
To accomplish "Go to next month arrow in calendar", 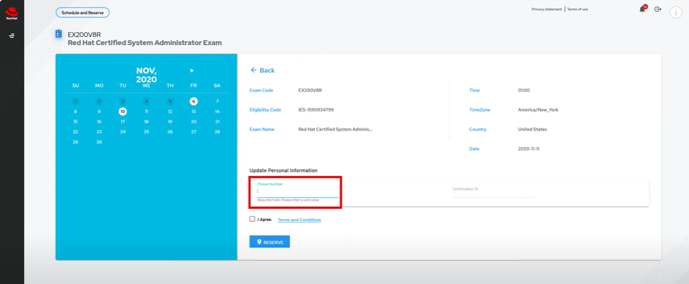I will click(x=192, y=70).
